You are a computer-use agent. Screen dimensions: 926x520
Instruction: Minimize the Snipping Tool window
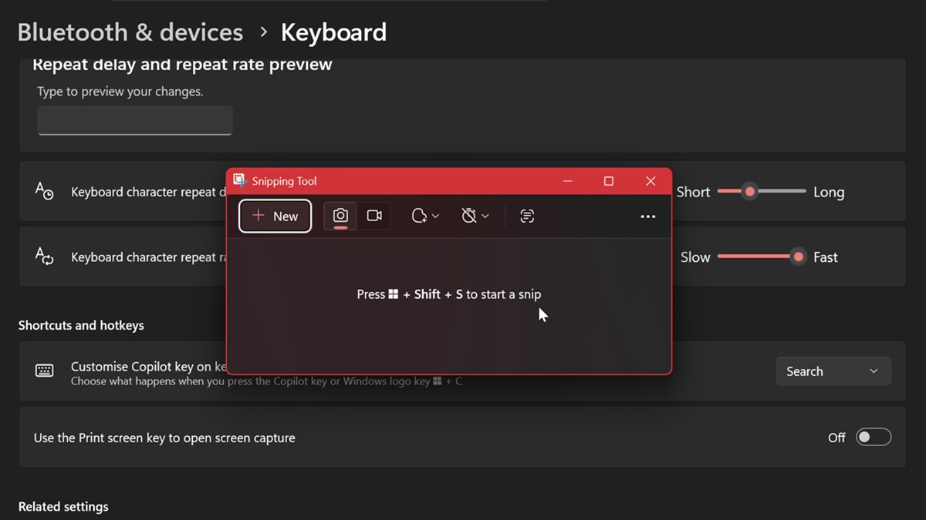(568, 181)
